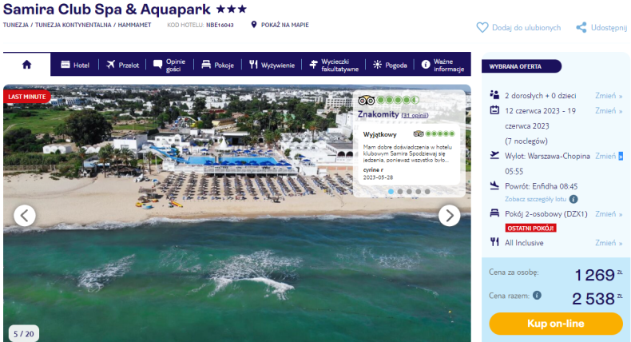The height and width of the screenshot is (342, 631).
Task: Add hotel to favorites with heart icon
Action: pos(482,27)
